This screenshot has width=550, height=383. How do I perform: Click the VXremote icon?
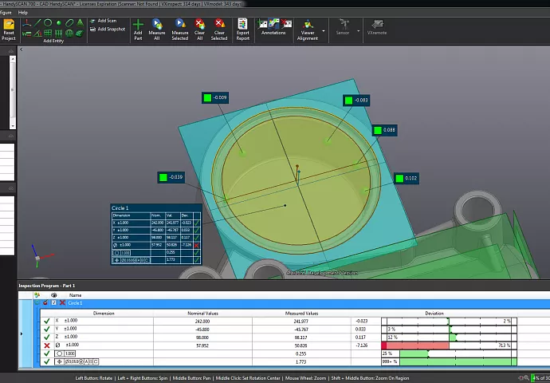(377, 24)
